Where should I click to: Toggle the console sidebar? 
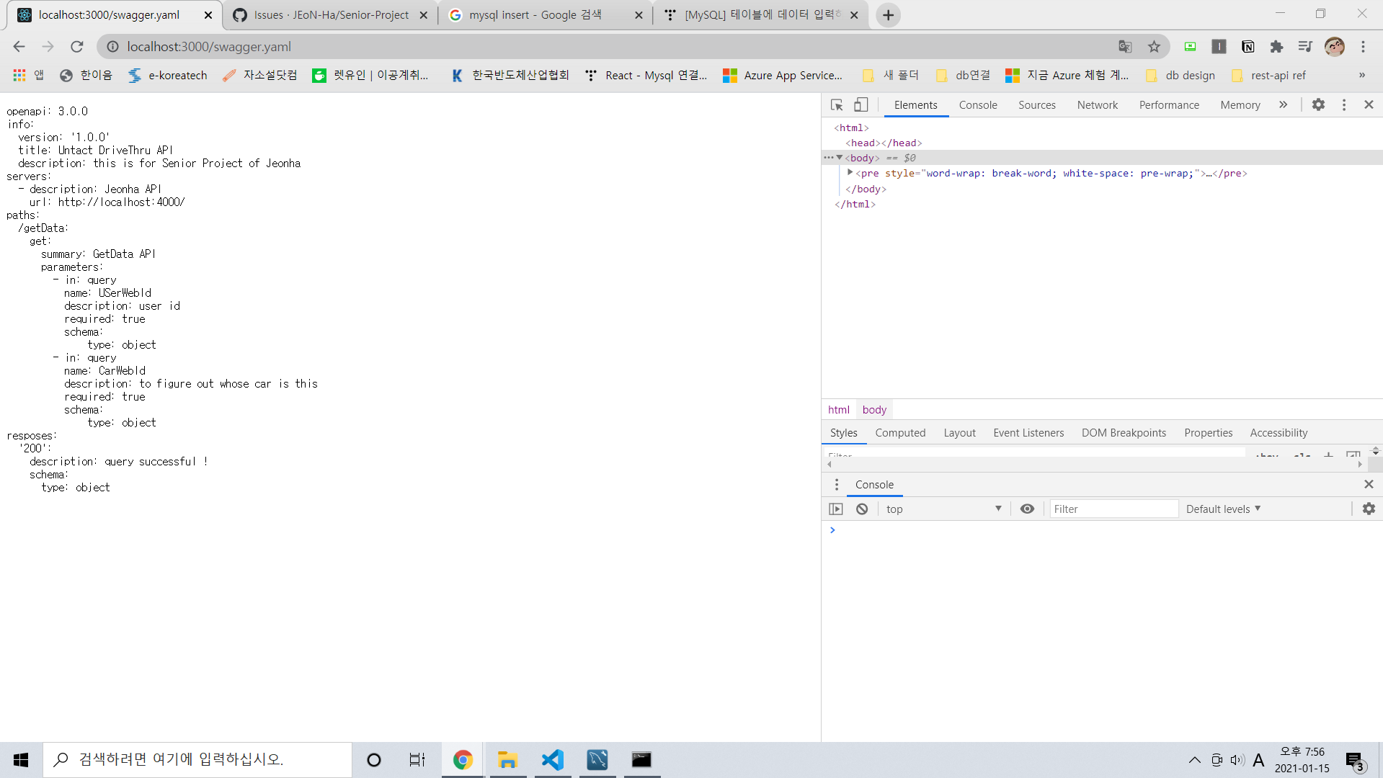coord(836,509)
